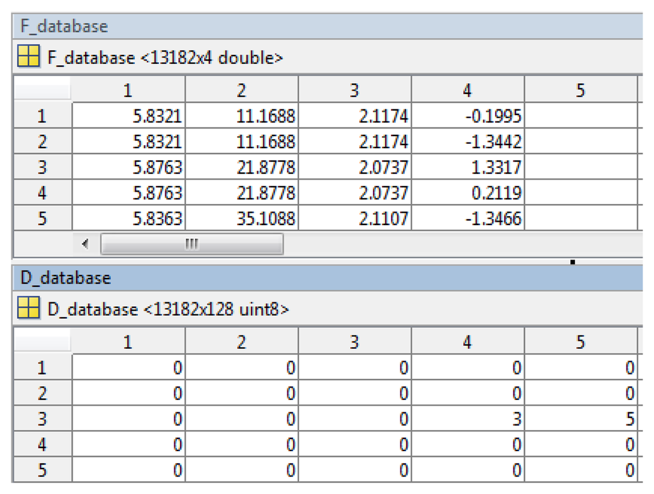Click the D_database variable grid icon
Screen dimensions: 654x494
click(28, 308)
